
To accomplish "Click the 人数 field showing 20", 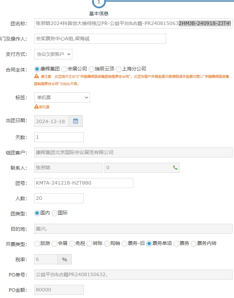I will [59, 198].
